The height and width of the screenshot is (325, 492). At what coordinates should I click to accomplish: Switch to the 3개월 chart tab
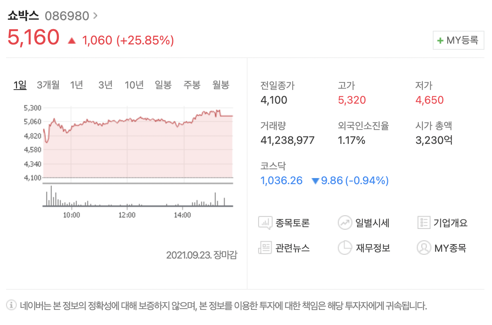pos(48,85)
